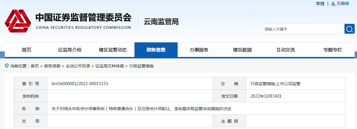Viewport: 357px width, 129px height.
Task: Open the 辖区数据 navigation tab
Action: pyautogui.click(x=242, y=50)
